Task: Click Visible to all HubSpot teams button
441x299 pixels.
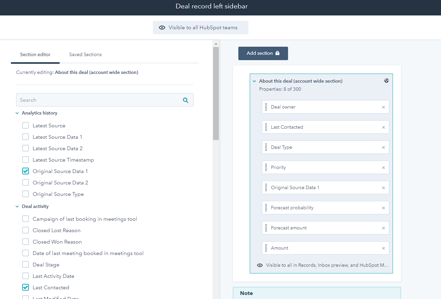Action: [x=201, y=28]
